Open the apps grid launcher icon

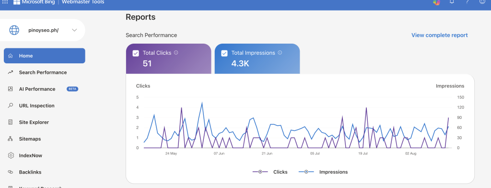coord(5,2)
